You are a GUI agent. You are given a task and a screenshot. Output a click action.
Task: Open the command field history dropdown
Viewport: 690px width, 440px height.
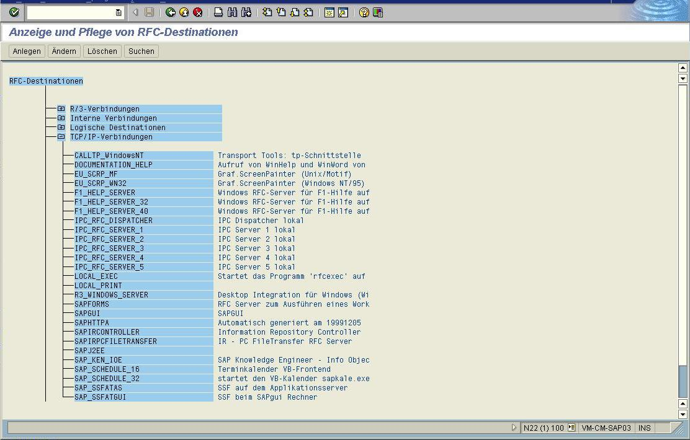[119, 13]
